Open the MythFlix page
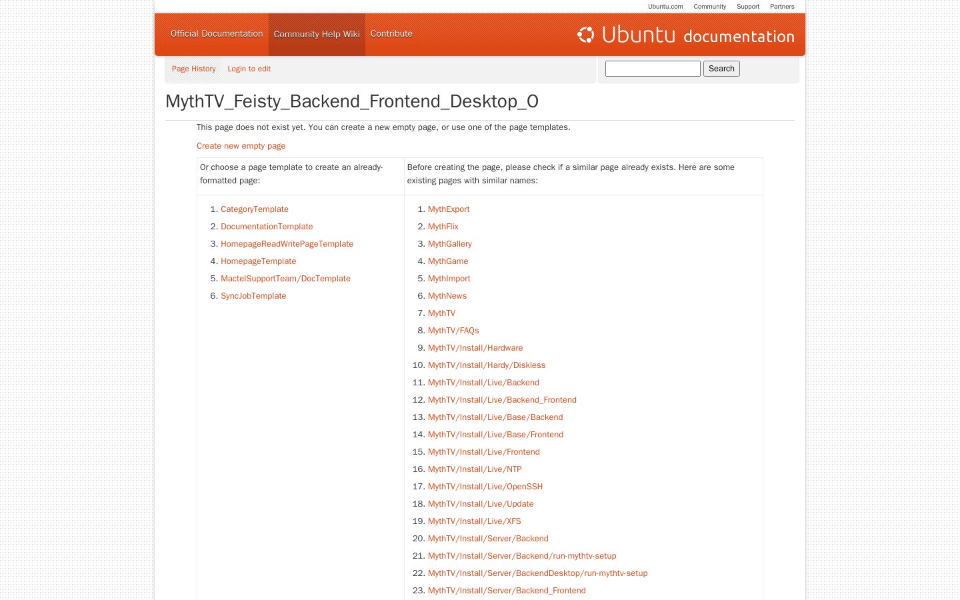Viewport: 960px width, 600px height. click(443, 227)
